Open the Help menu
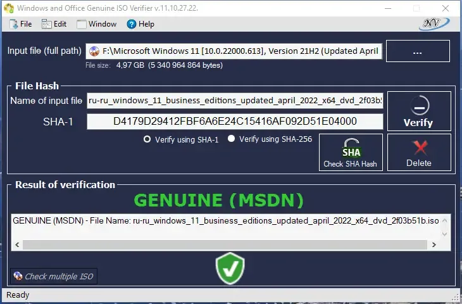The image size is (462, 304). [140, 24]
